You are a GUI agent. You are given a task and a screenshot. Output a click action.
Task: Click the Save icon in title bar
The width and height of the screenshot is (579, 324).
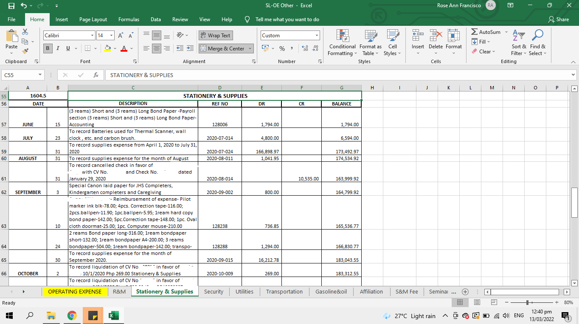[11, 6]
